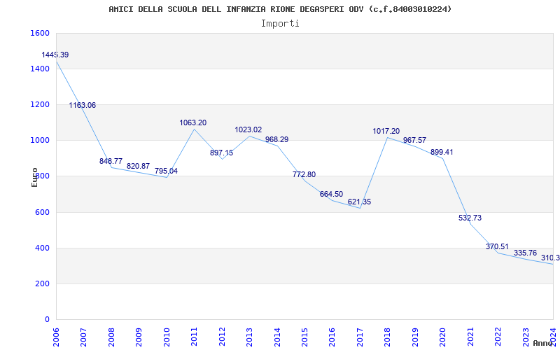Screen dimensions: 560x350
Task: Click the 335.76 data label
Action: (x=526, y=253)
